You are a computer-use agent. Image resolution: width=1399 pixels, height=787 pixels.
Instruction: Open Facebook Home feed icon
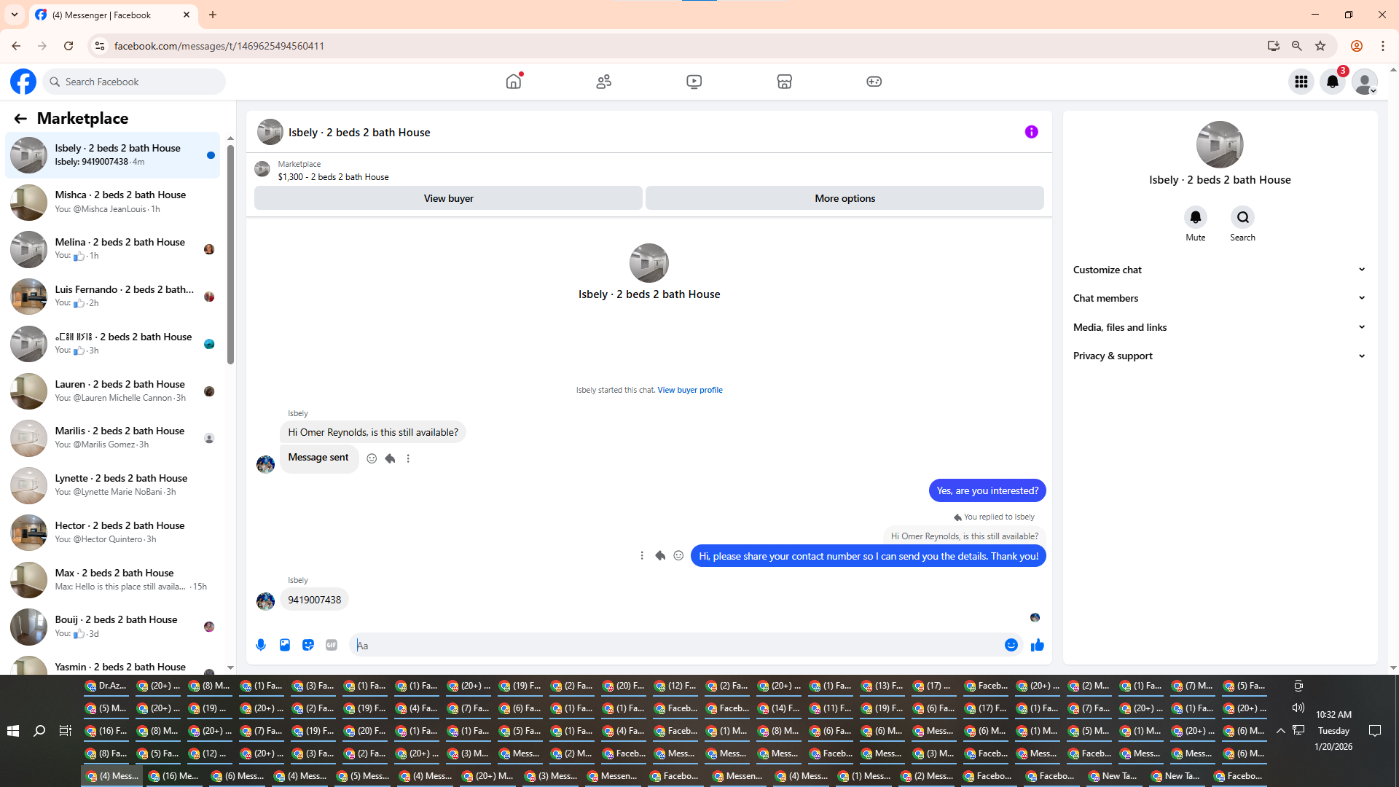514,82
